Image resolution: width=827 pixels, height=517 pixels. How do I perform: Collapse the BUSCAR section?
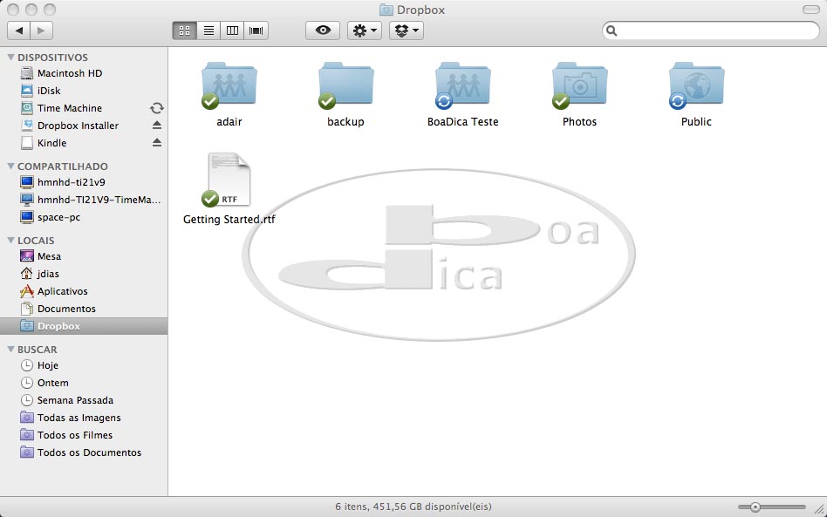[x=10, y=350]
